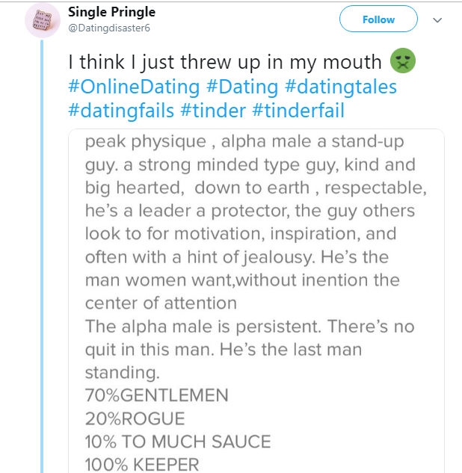Select the #datingtales hashtag

[342, 87]
